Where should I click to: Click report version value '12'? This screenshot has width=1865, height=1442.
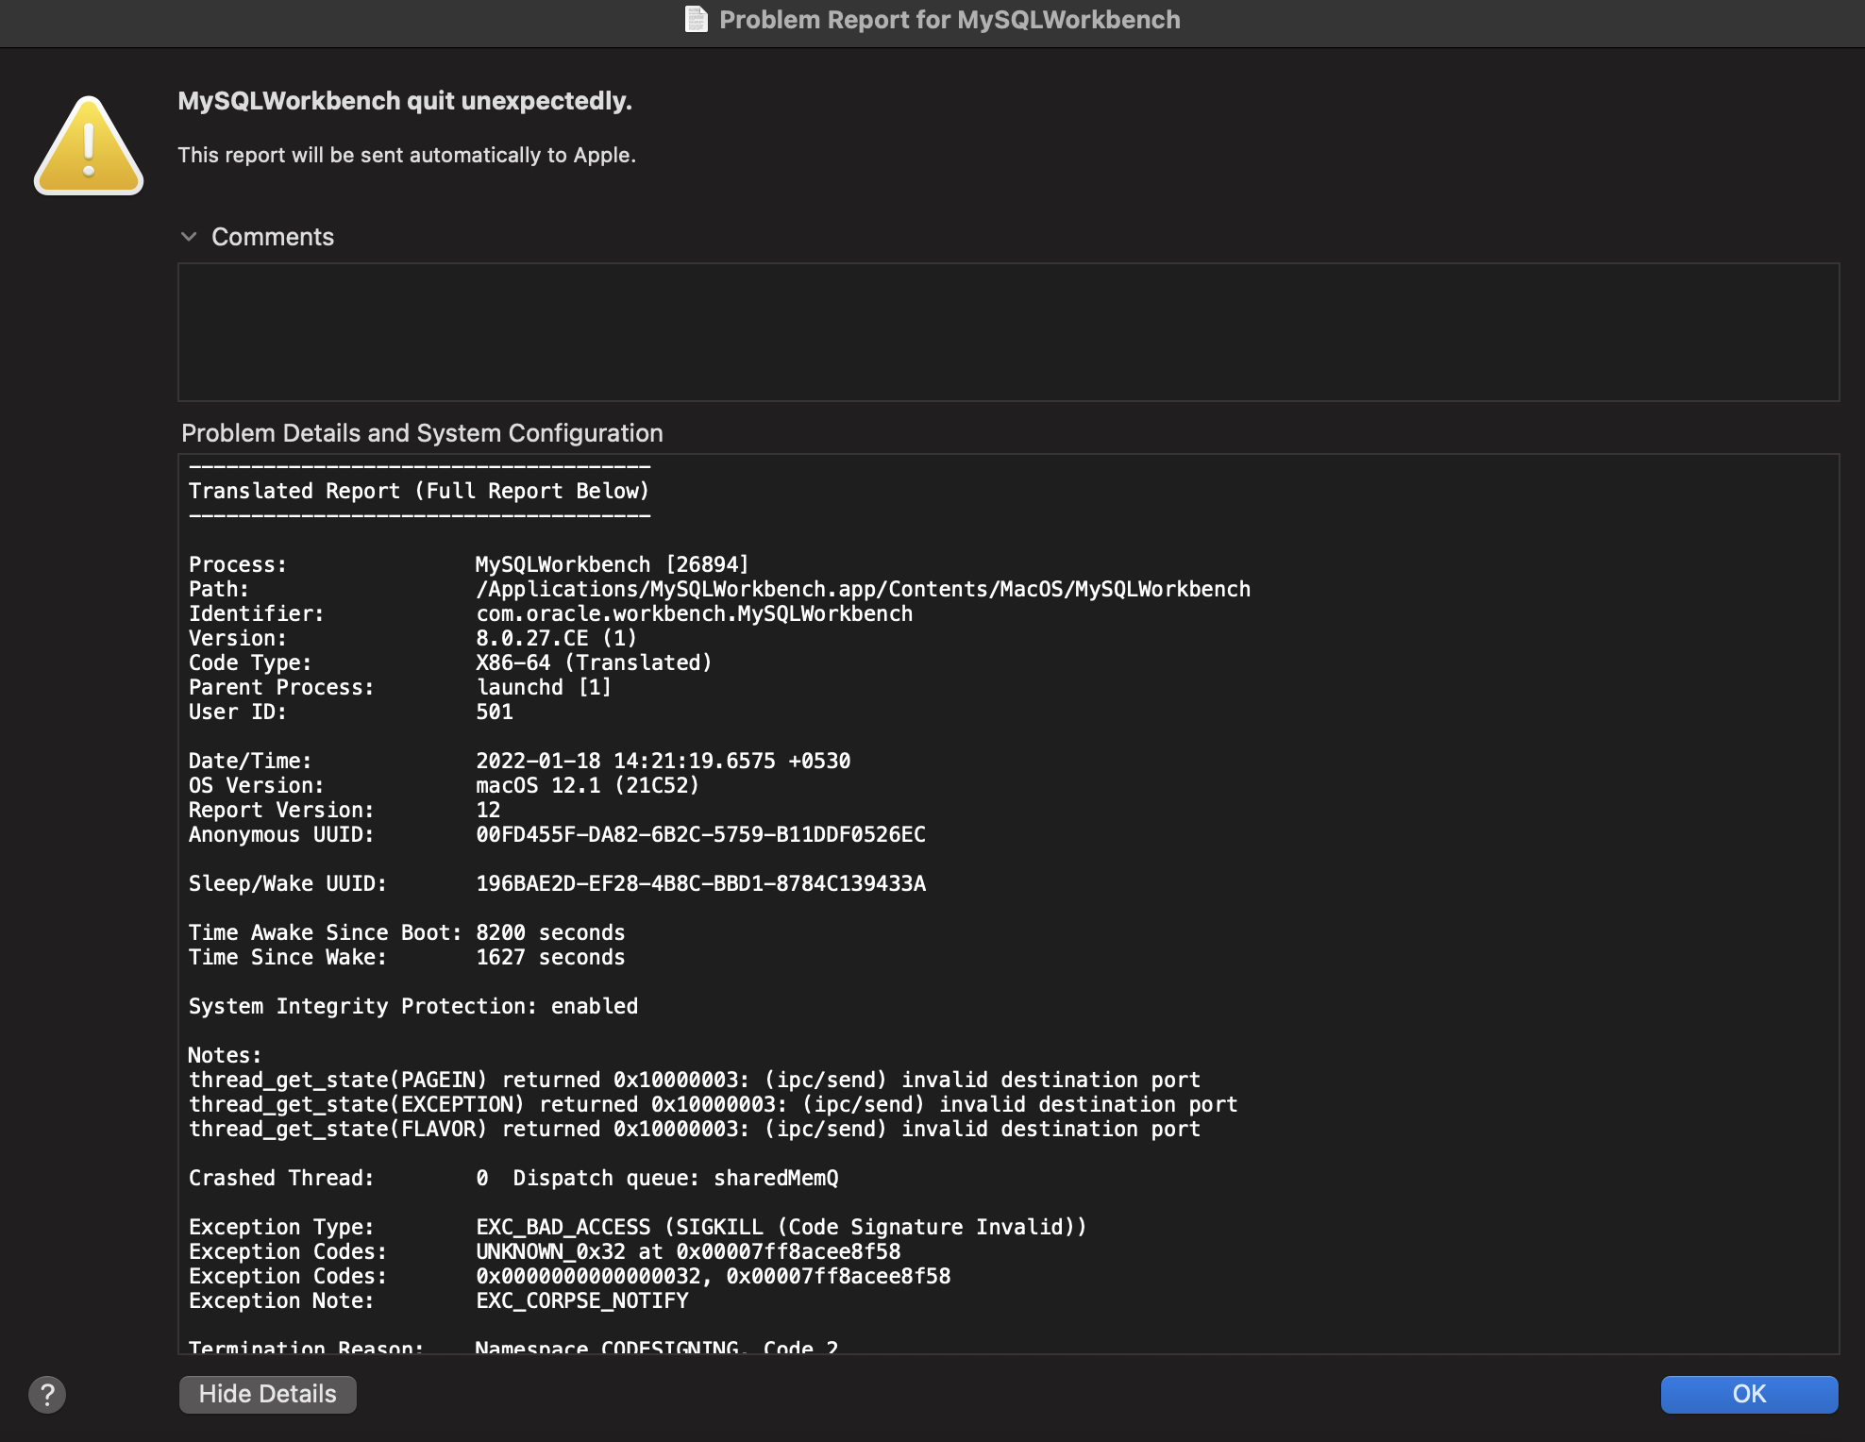pyautogui.click(x=488, y=810)
